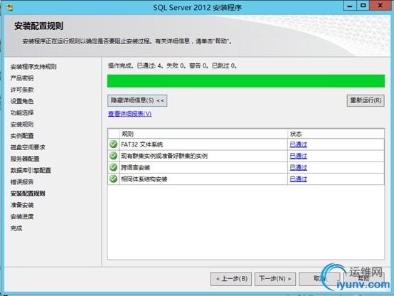Screen dimensions: 394x296
Task: Select 功能选择 step in sidebar
Action: pyautogui.click(x=22, y=113)
